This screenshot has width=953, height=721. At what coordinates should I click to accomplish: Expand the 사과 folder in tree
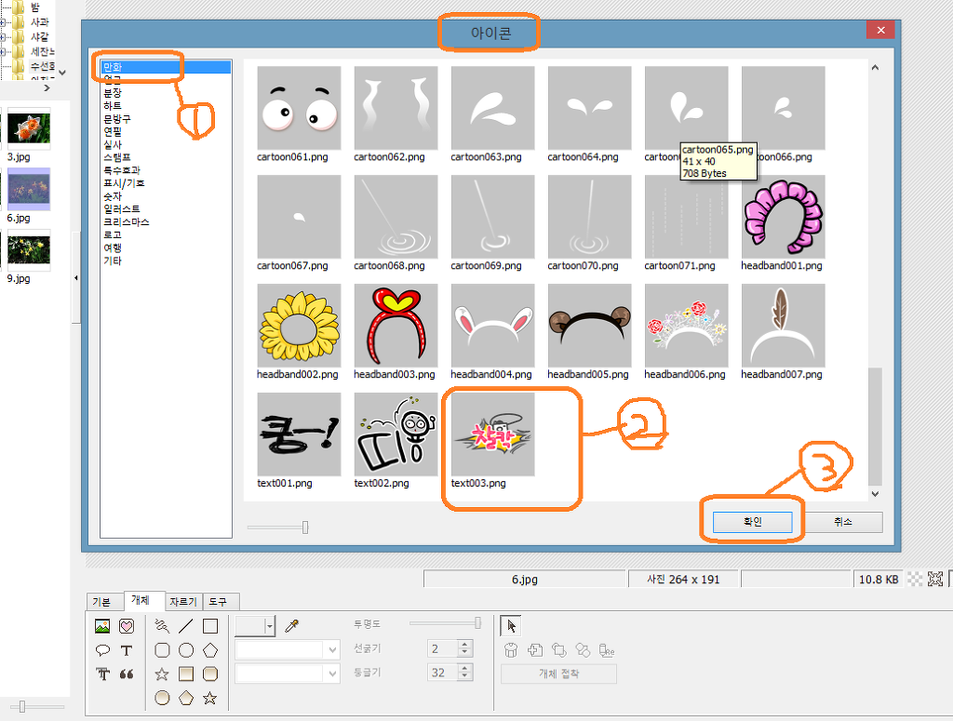point(3,22)
